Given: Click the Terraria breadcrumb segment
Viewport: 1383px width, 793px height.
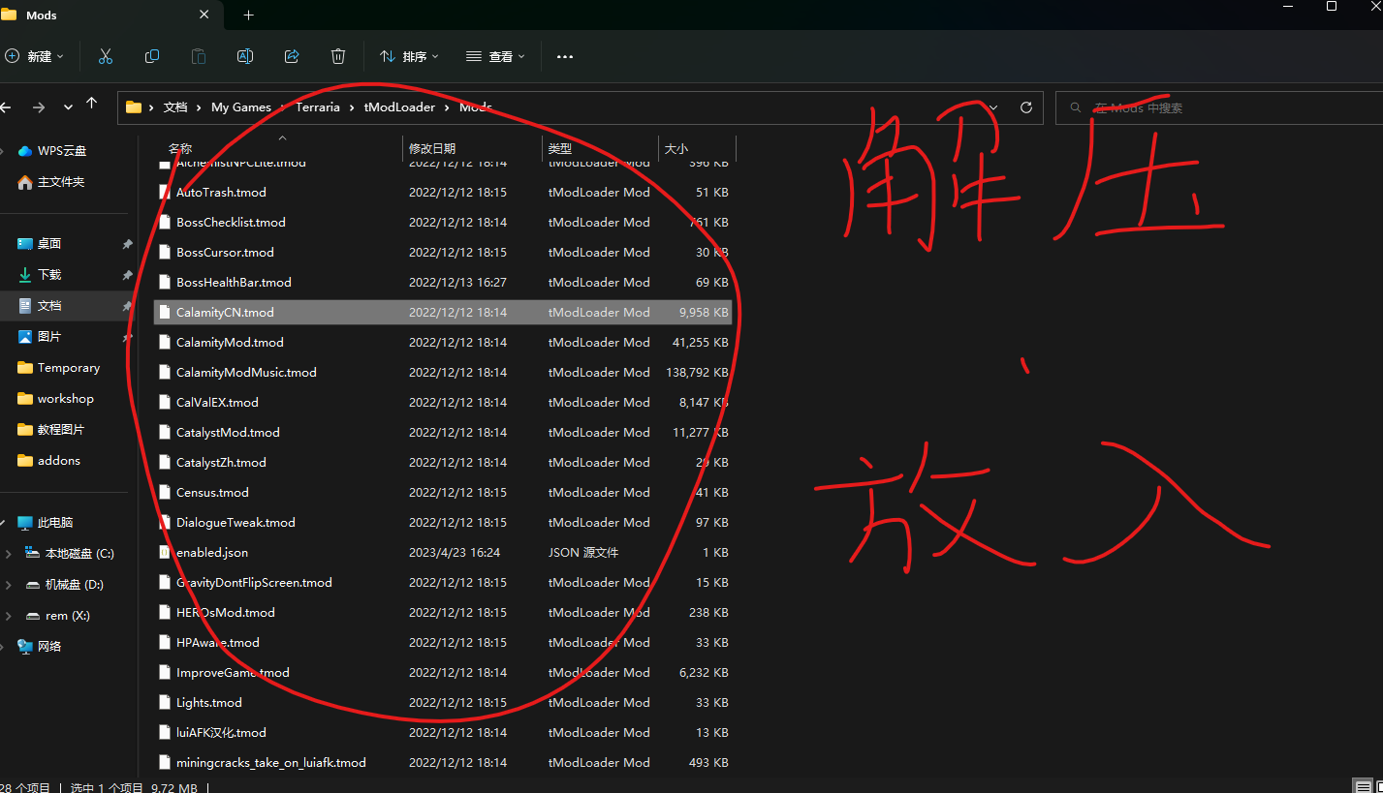Looking at the screenshot, I should tap(318, 107).
